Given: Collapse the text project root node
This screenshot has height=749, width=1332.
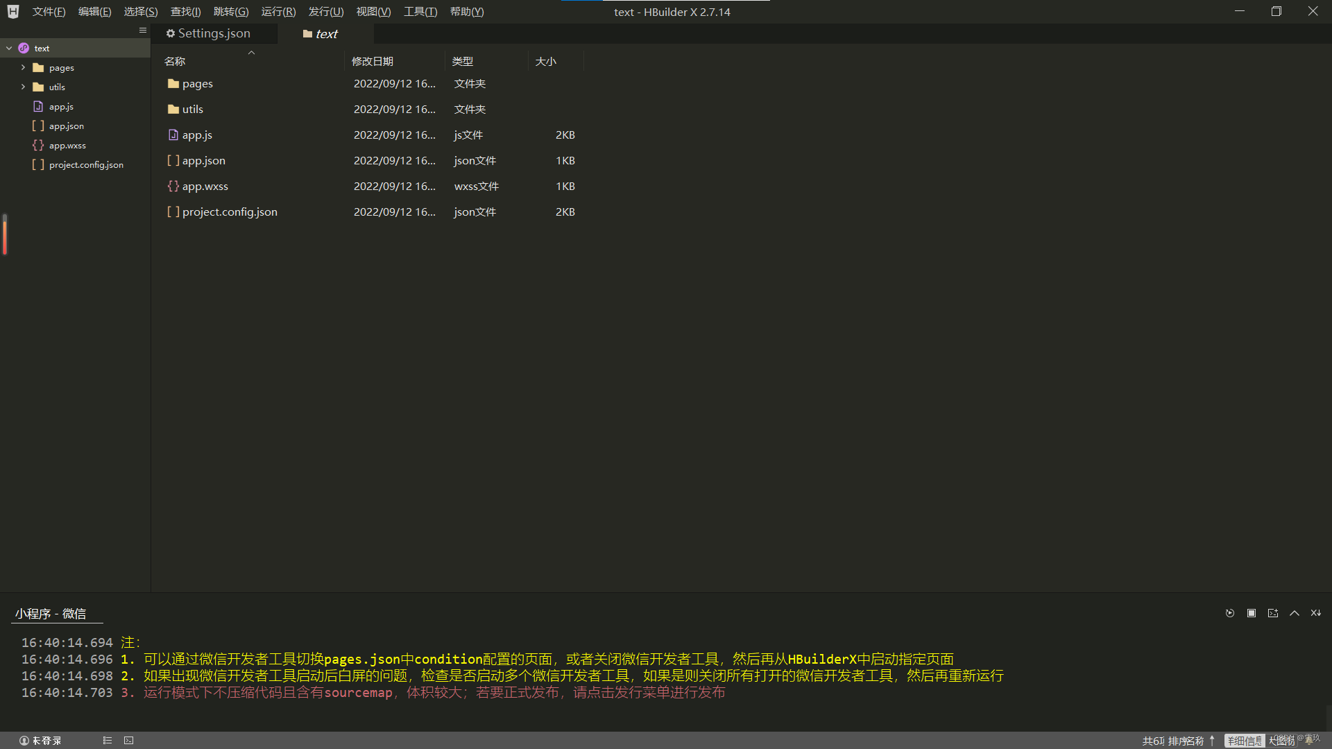Looking at the screenshot, I should click(9, 48).
